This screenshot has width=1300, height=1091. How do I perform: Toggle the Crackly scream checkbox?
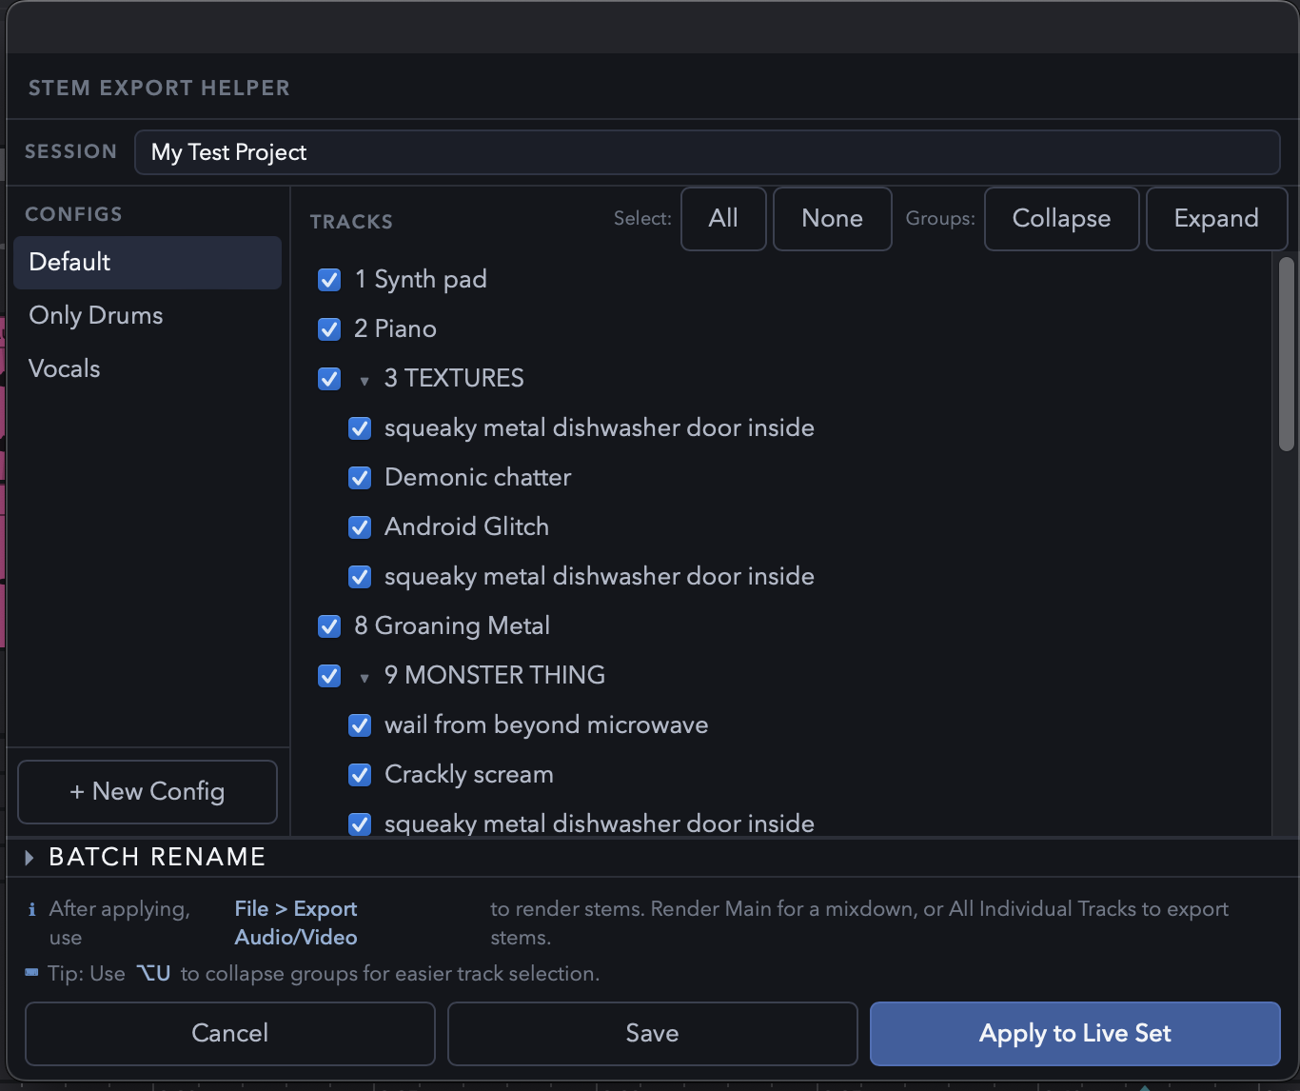pyautogui.click(x=360, y=775)
